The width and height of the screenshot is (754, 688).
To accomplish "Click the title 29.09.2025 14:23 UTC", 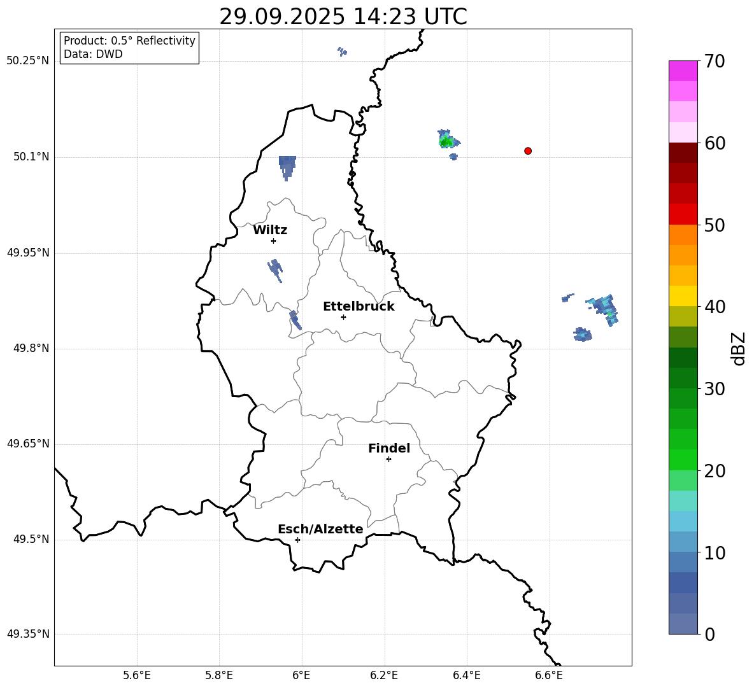I will pos(343,17).
